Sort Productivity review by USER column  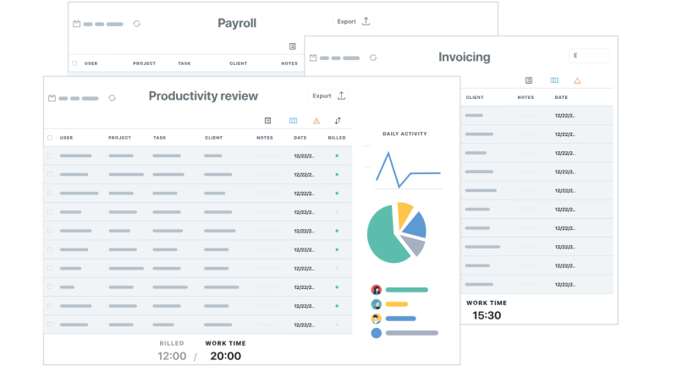[67, 138]
